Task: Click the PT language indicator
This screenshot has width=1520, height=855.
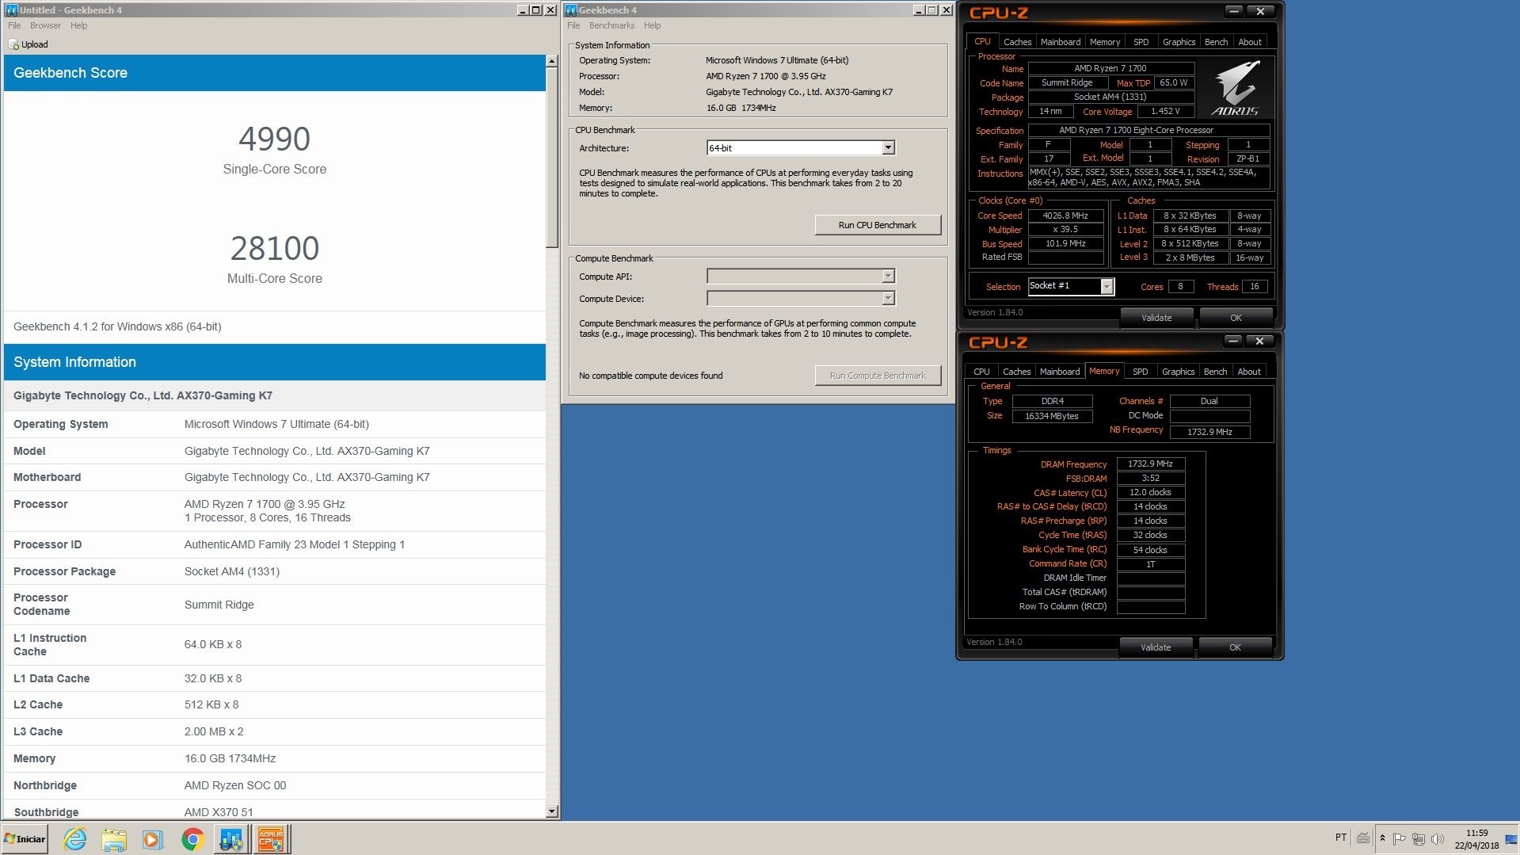Action: click(x=1340, y=838)
